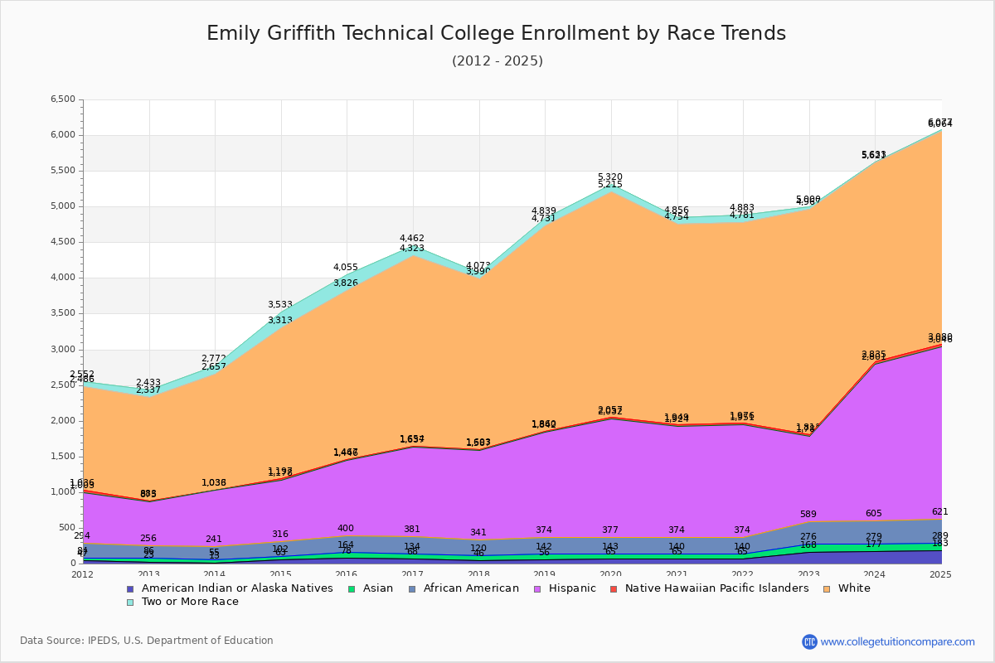Click the 4,883 data label at 2022
Viewport: 995px width, 663px height.
coord(742,208)
